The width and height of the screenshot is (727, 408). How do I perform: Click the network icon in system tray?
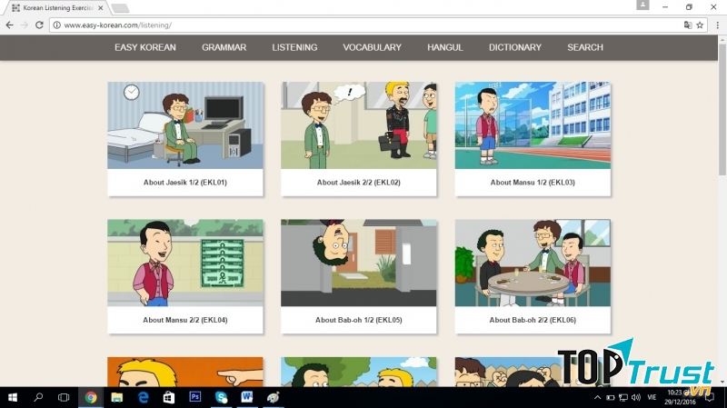(x=623, y=397)
